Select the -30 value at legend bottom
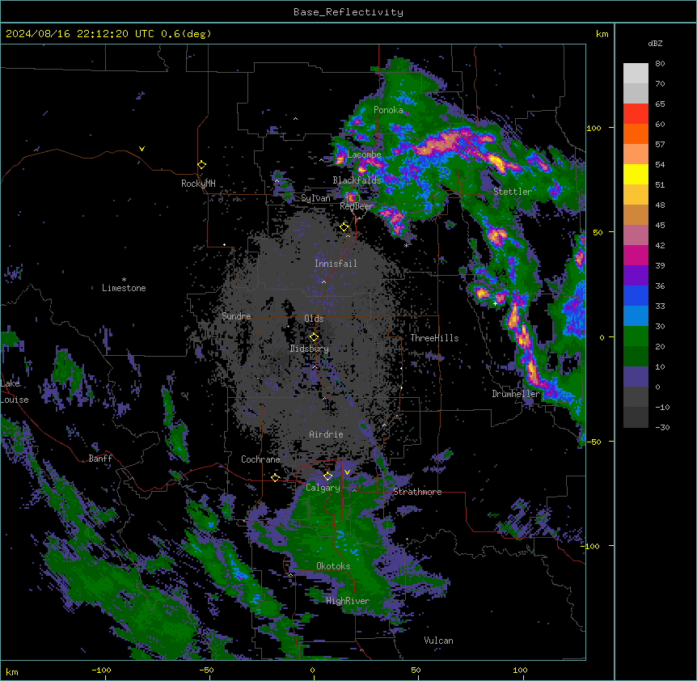The image size is (697, 681). (x=662, y=427)
